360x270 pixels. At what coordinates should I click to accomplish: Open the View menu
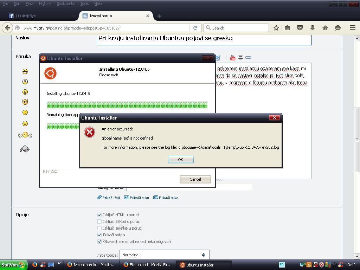click(x=30, y=4)
